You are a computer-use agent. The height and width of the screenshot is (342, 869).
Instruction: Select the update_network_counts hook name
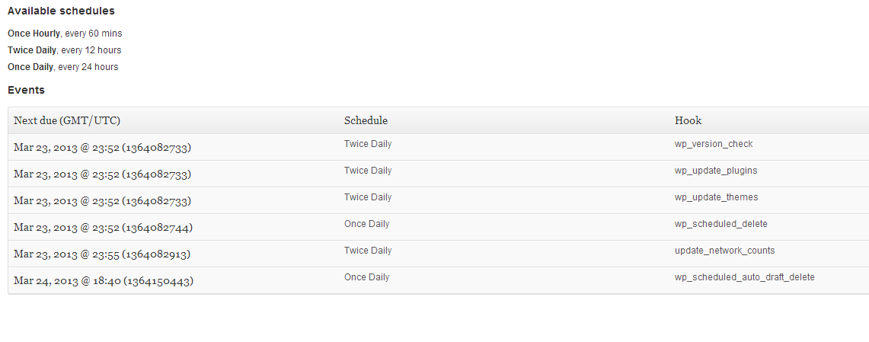(x=724, y=251)
